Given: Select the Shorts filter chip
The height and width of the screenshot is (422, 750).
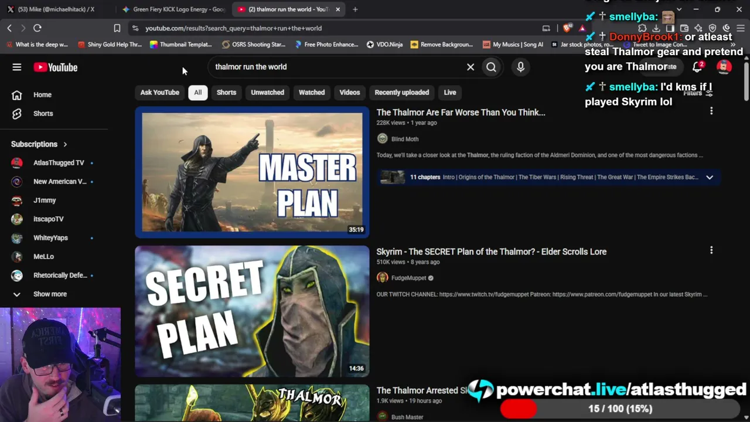Looking at the screenshot, I should click(x=226, y=93).
